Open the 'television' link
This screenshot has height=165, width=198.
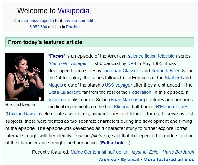167,56
